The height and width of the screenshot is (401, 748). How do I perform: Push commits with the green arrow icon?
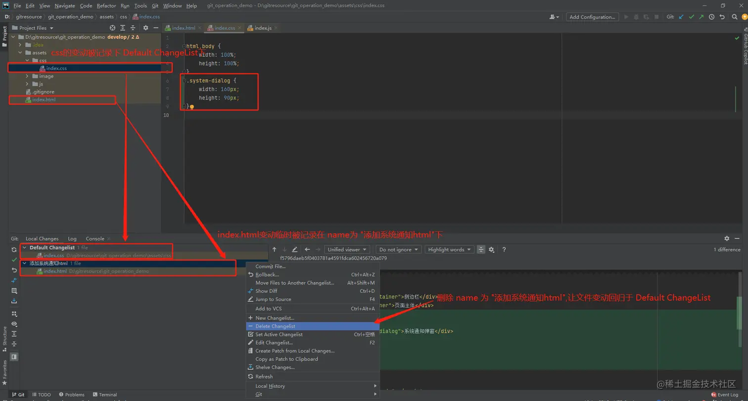point(702,16)
